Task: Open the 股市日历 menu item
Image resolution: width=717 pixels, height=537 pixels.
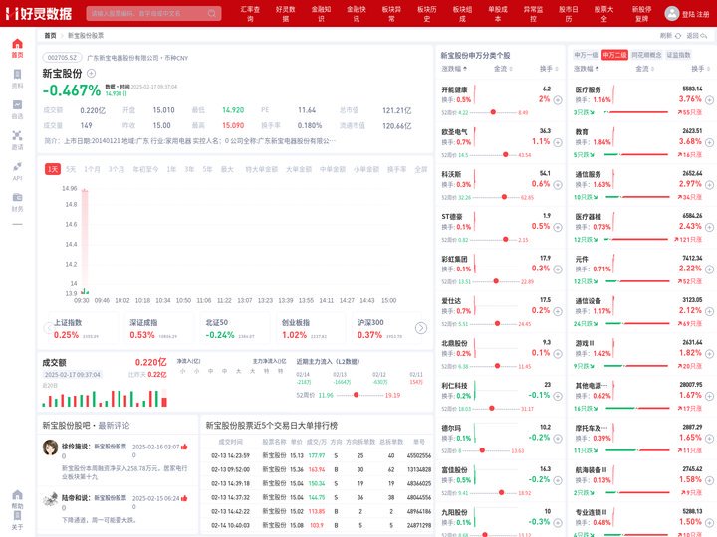Action: (569, 14)
